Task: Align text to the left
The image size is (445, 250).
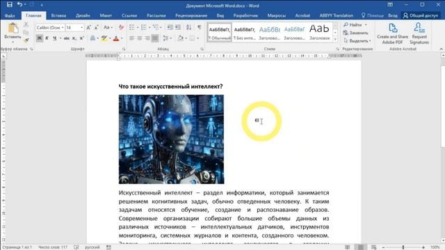Action: [x=131, y=38]
